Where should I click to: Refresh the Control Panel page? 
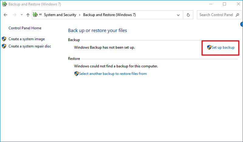[x=188, y=15]
